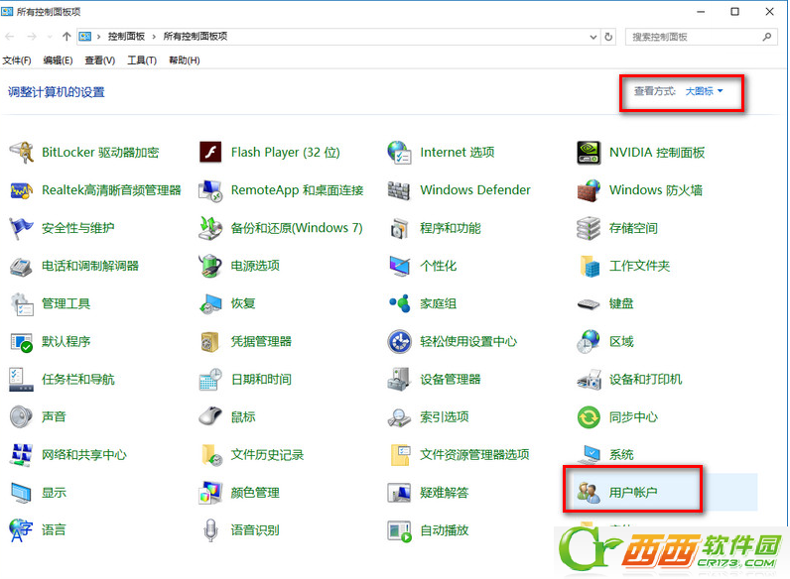The height and width of the screenshot is (579, 790).
Task: Open the recent locations dropdown arrow
Action: [50, 37]
